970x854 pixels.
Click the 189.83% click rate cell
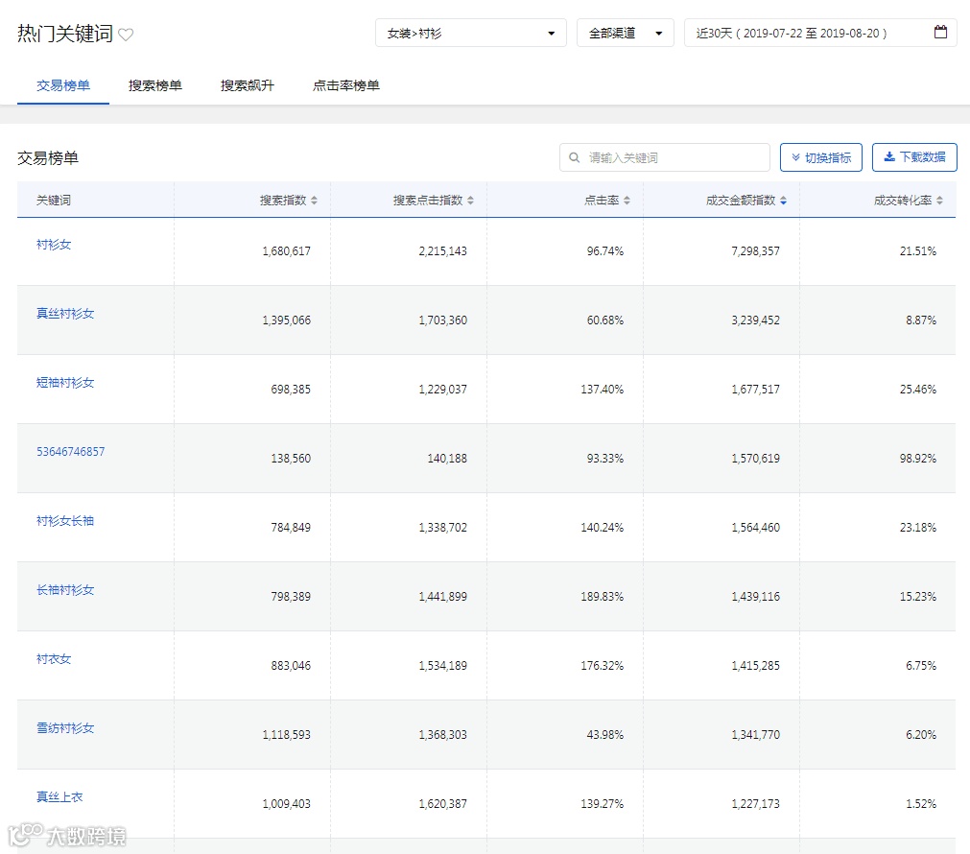(602, 597)
